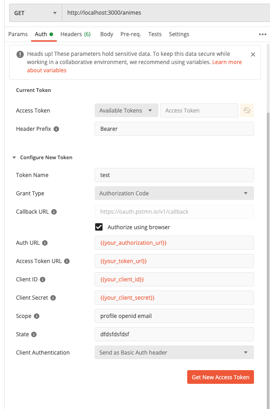
Task: Click the Client ID info icon
Action: (43, 280)
